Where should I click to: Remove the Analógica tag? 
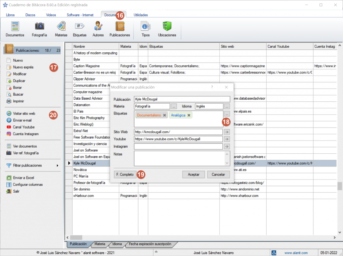click(x=189, y=115)
